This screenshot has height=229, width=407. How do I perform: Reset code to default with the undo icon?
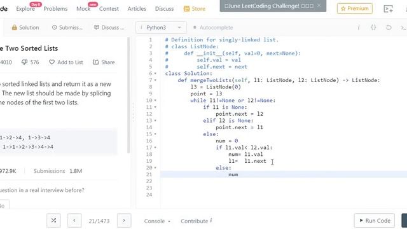coord(389,27)
